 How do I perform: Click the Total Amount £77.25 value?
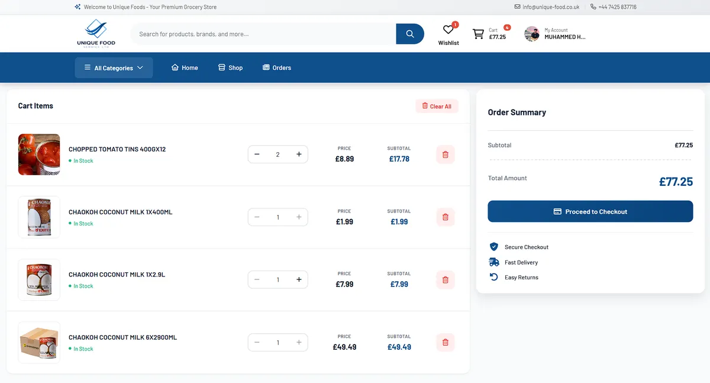[676, 182]
